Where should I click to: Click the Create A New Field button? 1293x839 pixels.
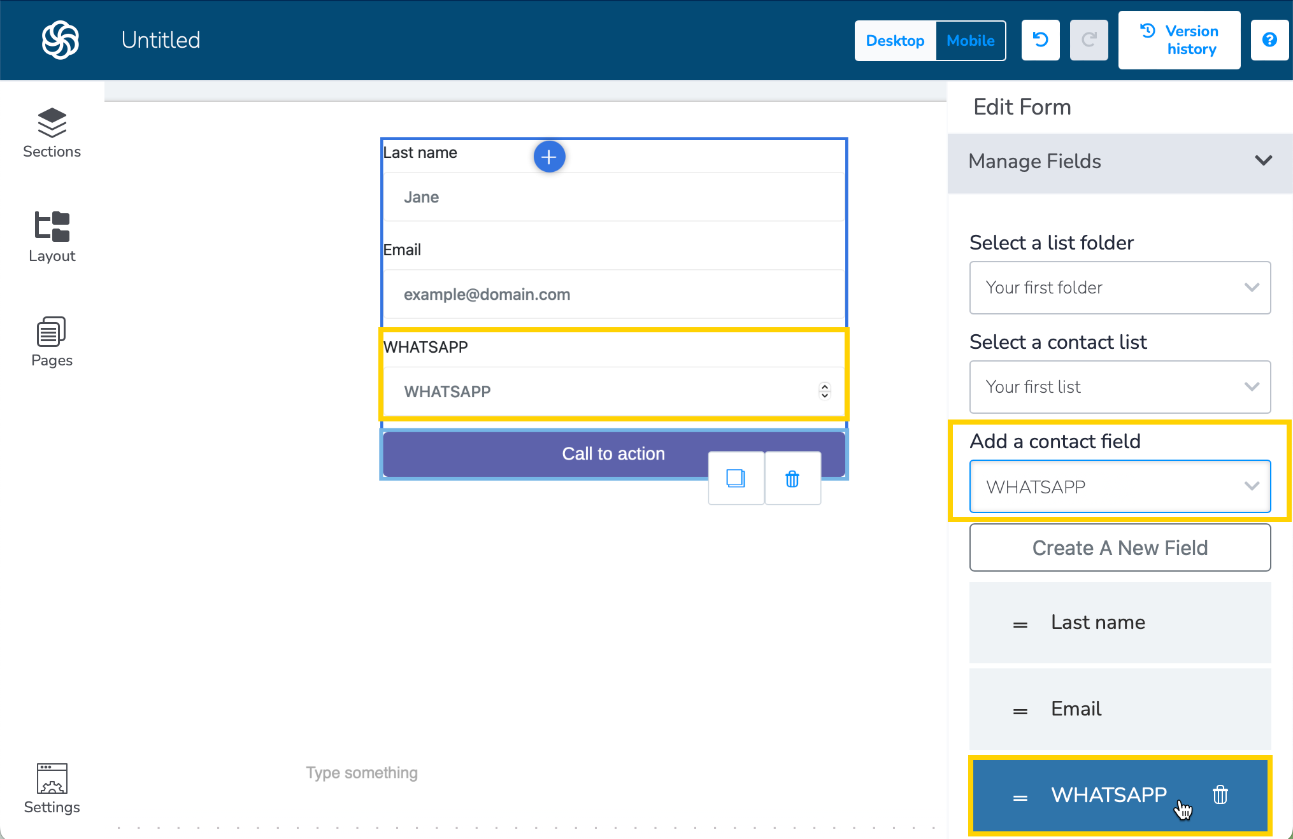coord(1120,547)
